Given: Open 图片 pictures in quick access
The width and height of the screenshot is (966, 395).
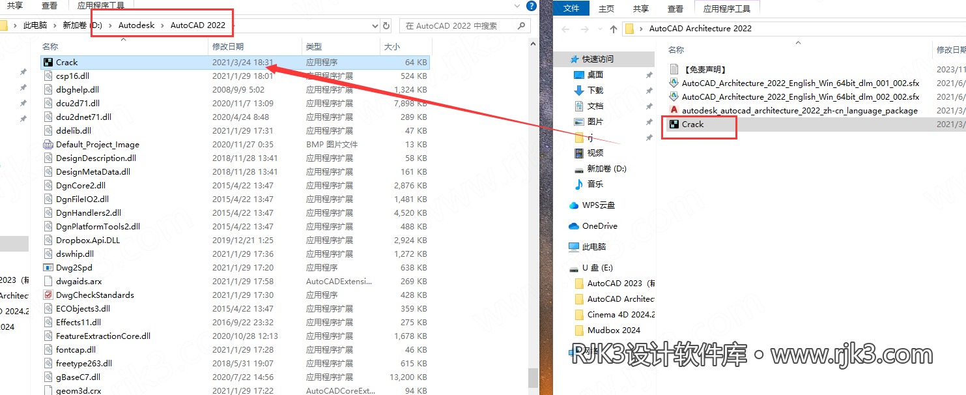Looking at the screenshot, I should (x=595, y=122).
